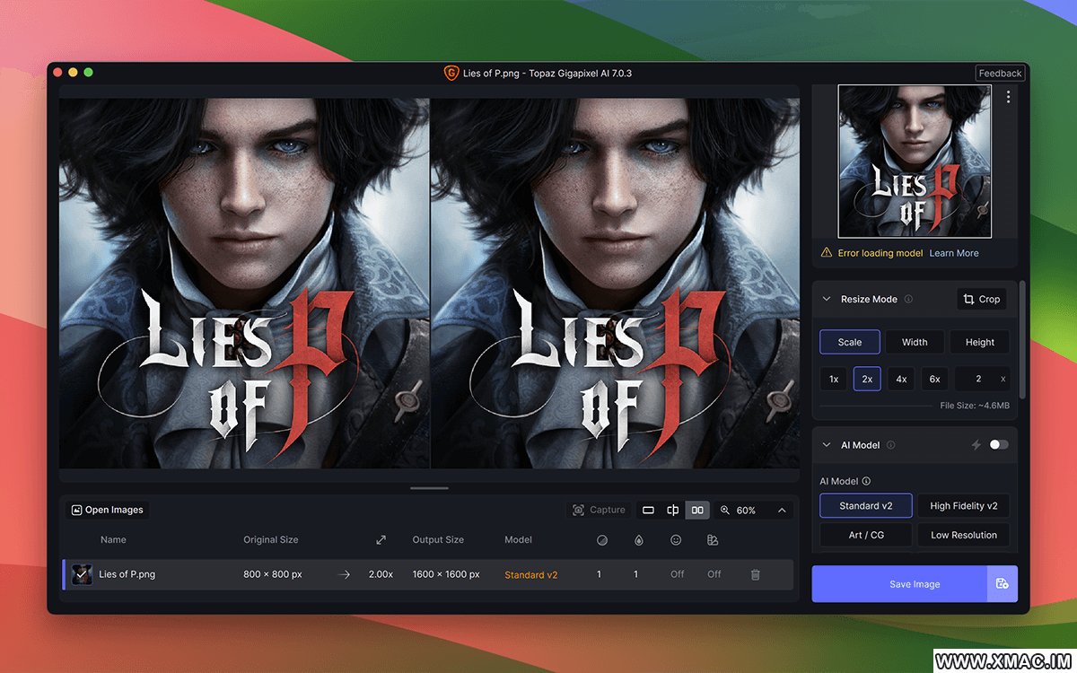Image resolution: width=1077 pixels, height=673 pixels.
Task: Select the single view layout icon
Action: 648,510
